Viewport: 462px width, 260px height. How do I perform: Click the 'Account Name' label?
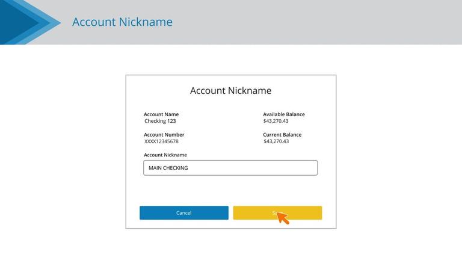161,114
